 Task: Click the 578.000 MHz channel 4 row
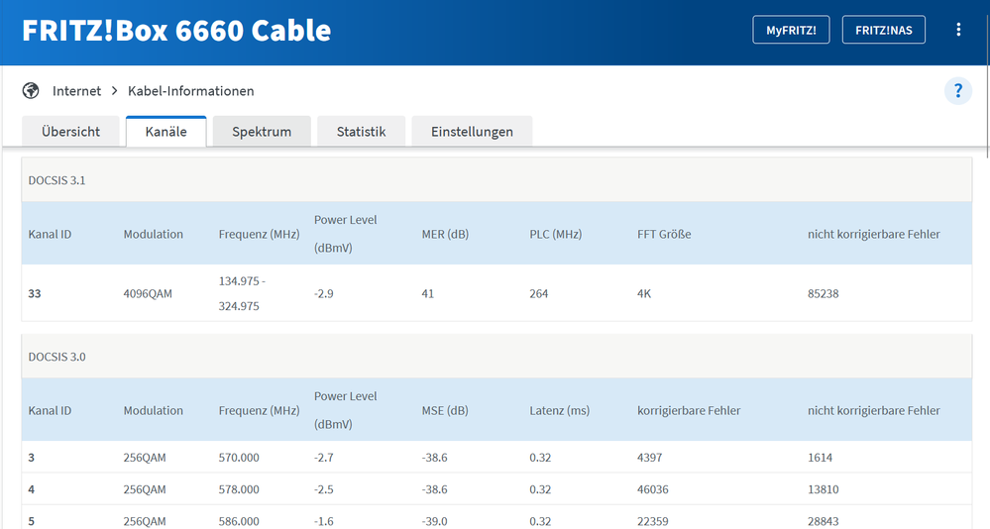point(496,489)
